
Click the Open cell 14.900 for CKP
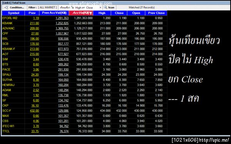click(x=140, y=106)
